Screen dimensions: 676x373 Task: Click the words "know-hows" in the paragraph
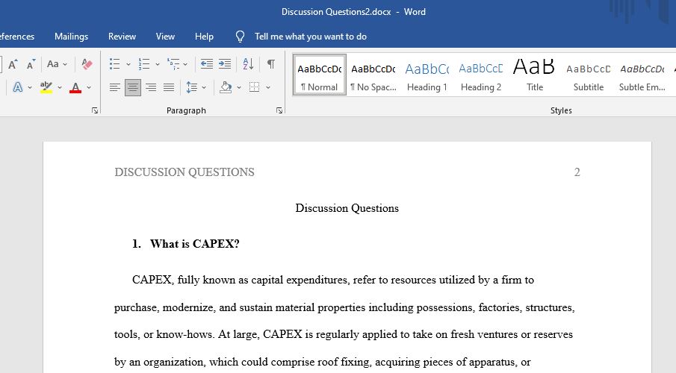point(185,334)
